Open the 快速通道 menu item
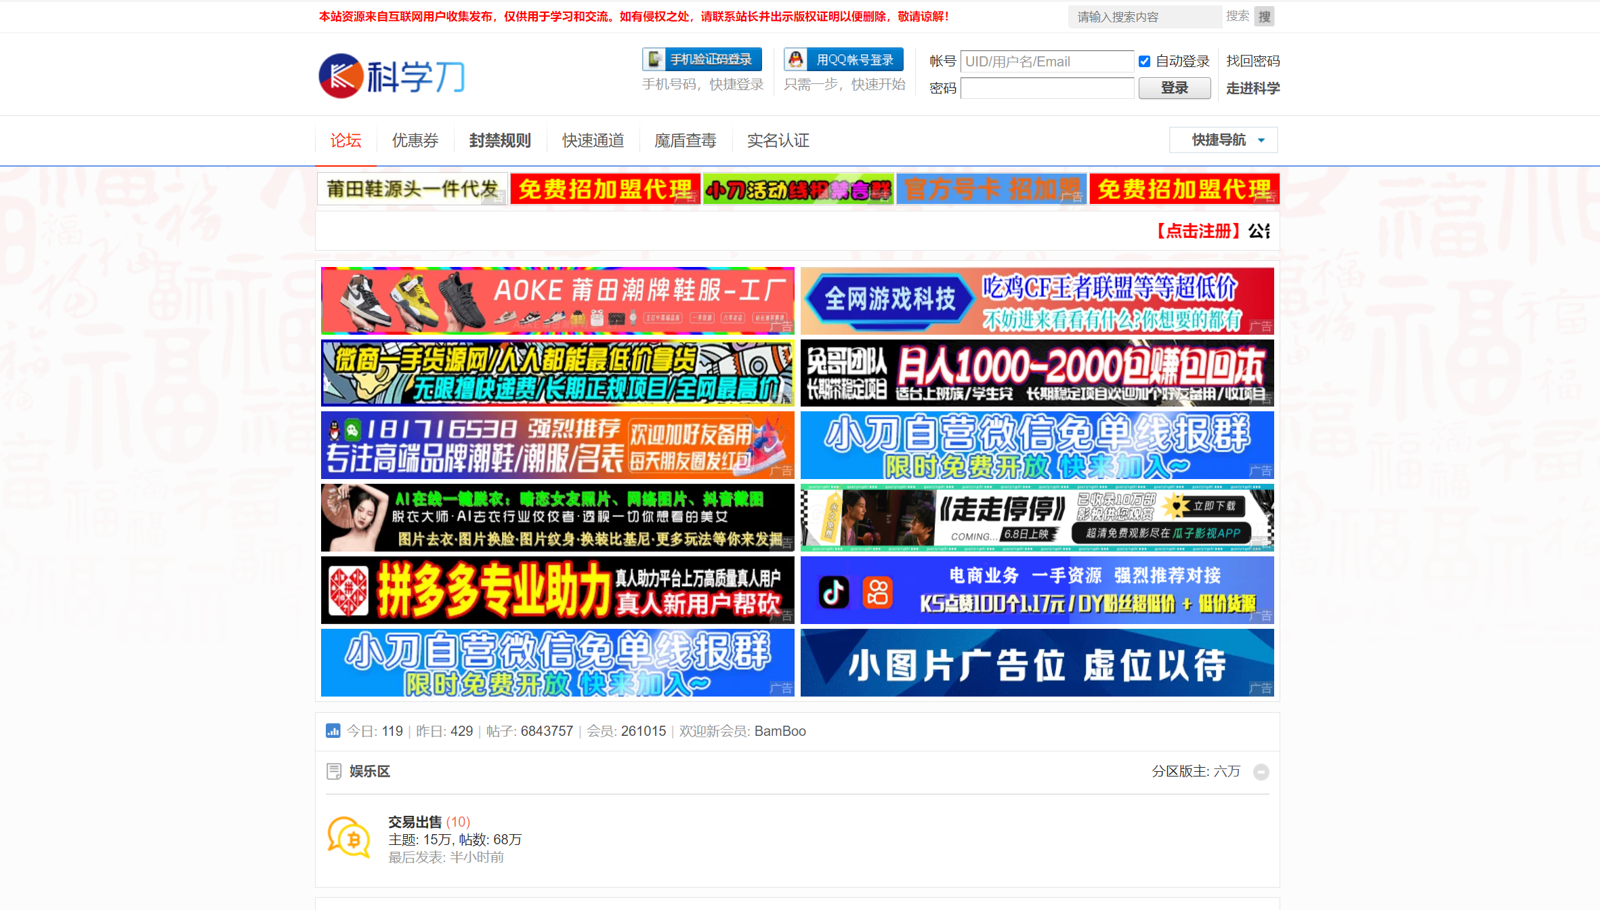This screenshot has width=1600, height=910. [593, 140]
